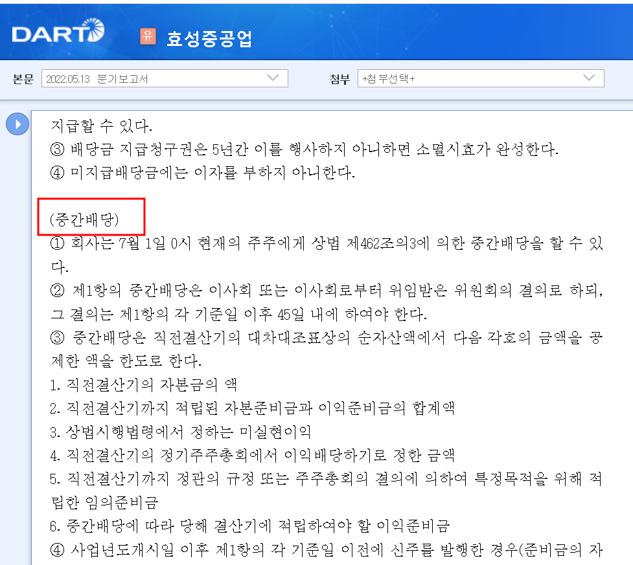
Task: Click the line '5. 직전결산기까지 정관의 규정 또는 주주총회의'
Action: [x=326, y=479]
